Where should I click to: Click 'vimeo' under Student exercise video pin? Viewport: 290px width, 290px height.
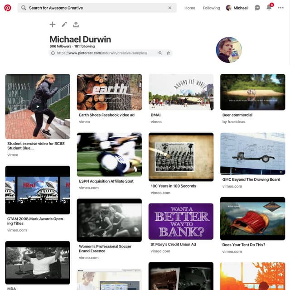click(x=13, y=155)
